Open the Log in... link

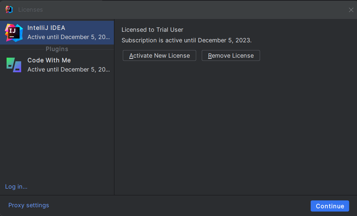click(x=16, y=187)
